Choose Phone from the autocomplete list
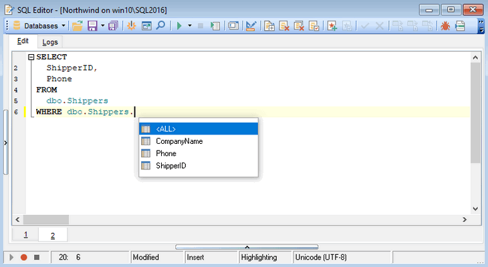The height and width of the screenshot is (267, 488). pos(199,153)
